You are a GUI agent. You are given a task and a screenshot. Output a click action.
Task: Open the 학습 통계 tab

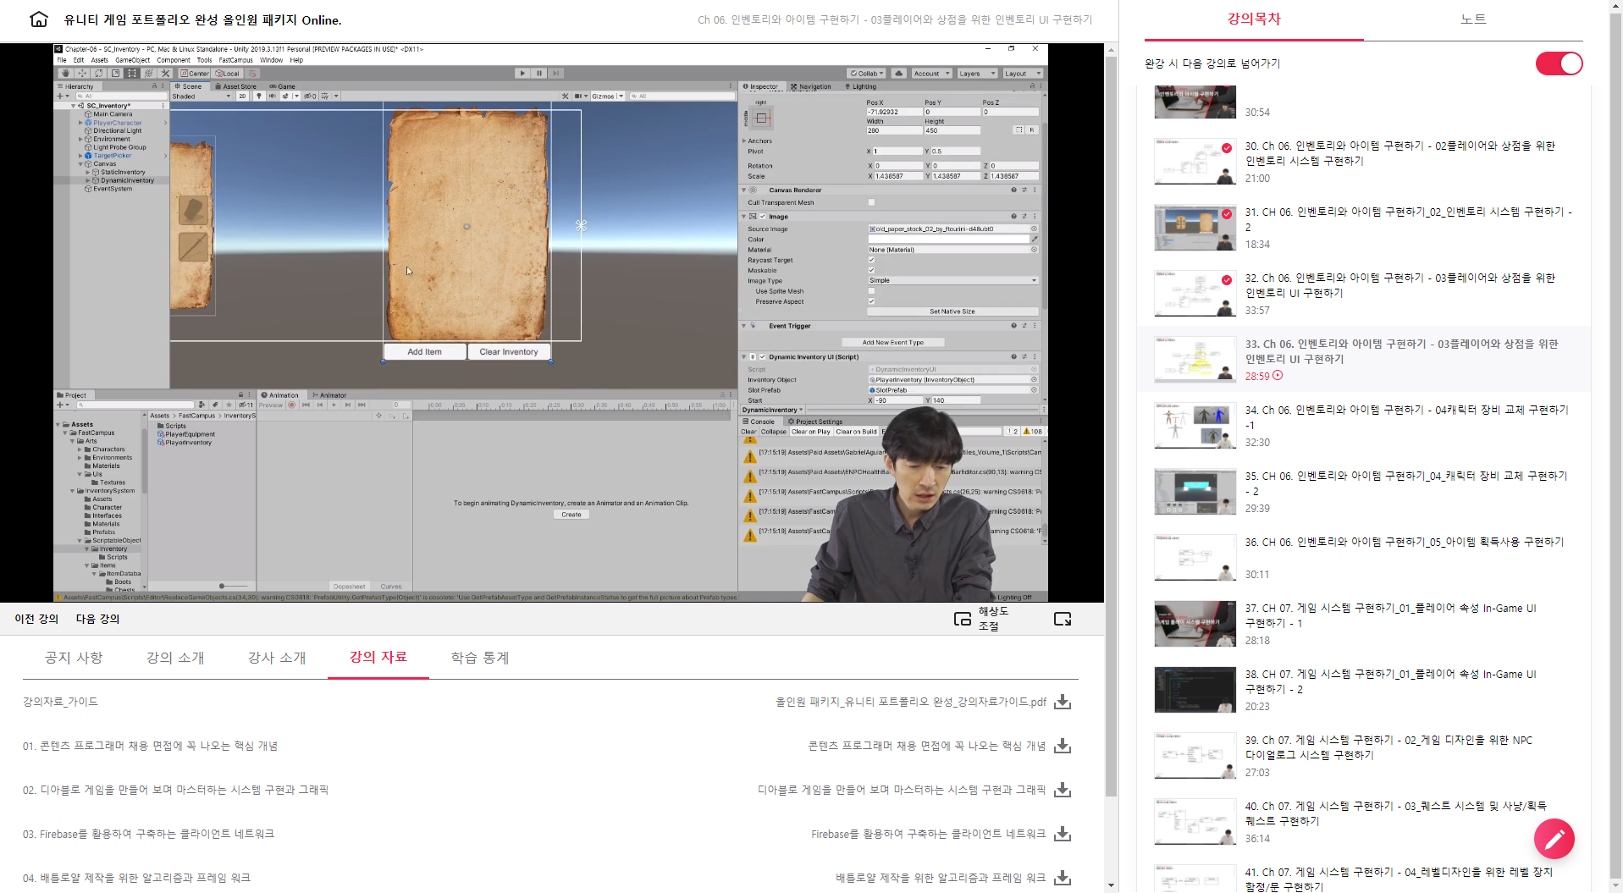480,658
